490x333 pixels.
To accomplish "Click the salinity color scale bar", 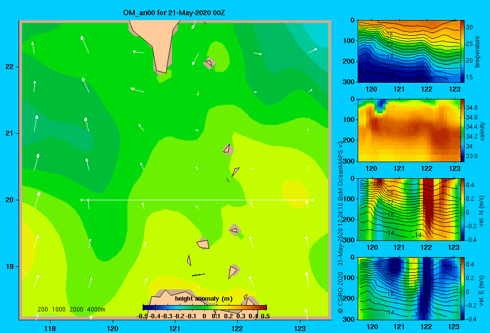I will [x=463, y=130].
